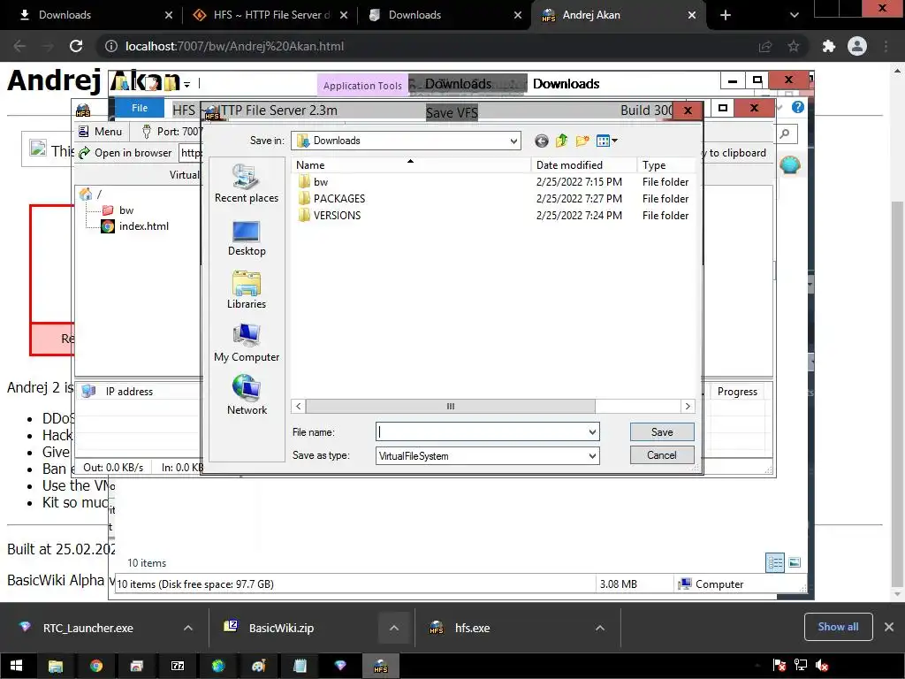Screen dimensions: 905x679
Task: Go up one level in Save dialog
Action: tap(561, 141)
